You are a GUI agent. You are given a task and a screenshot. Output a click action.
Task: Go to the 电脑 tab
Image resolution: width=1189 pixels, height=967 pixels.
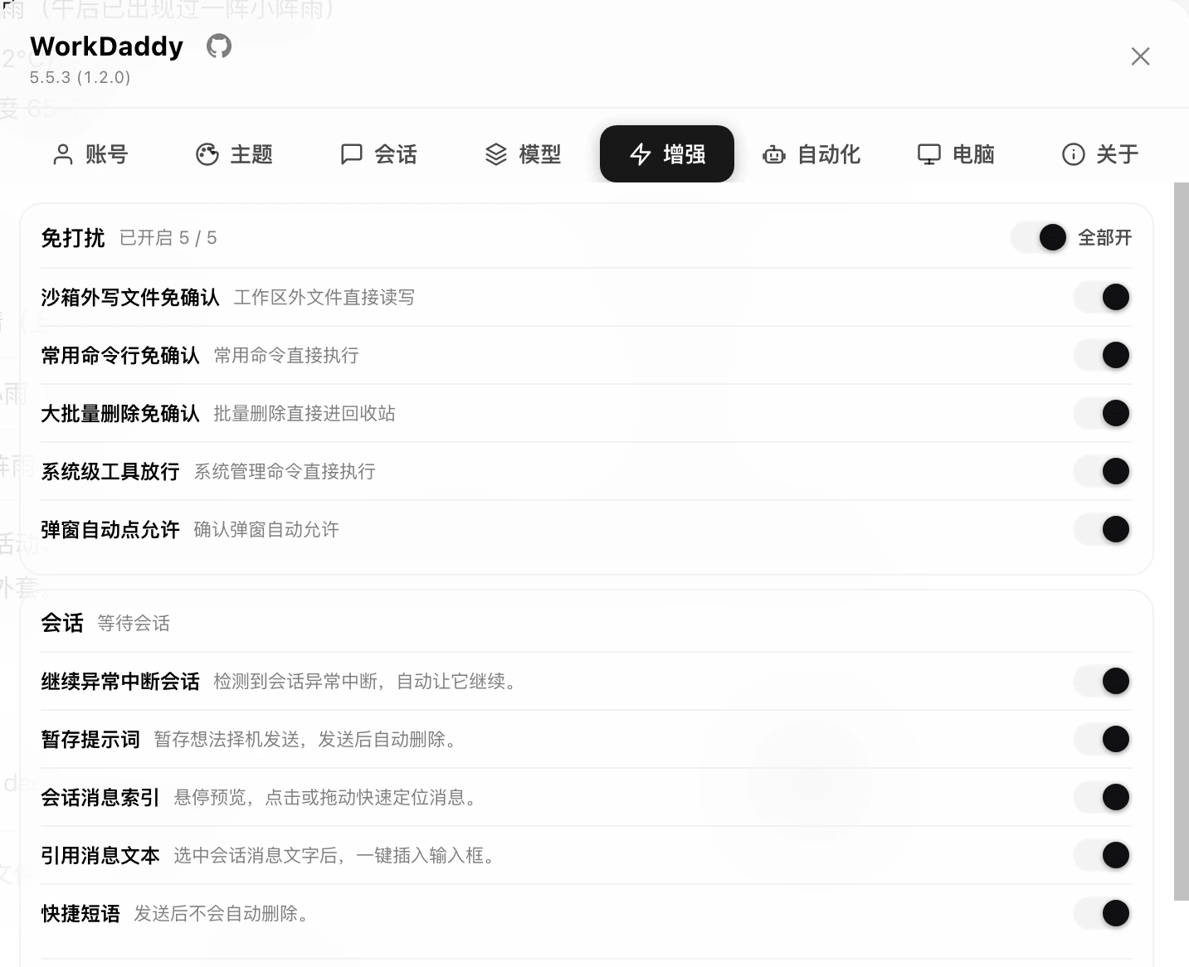956,154
